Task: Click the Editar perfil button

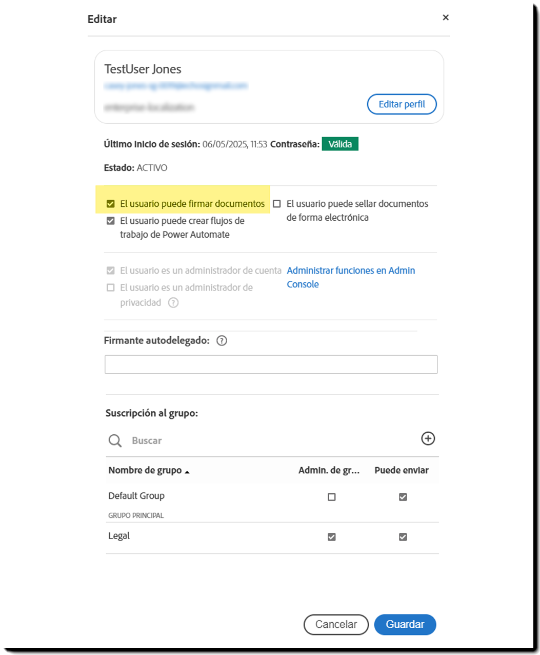Action: coord(402,104)
